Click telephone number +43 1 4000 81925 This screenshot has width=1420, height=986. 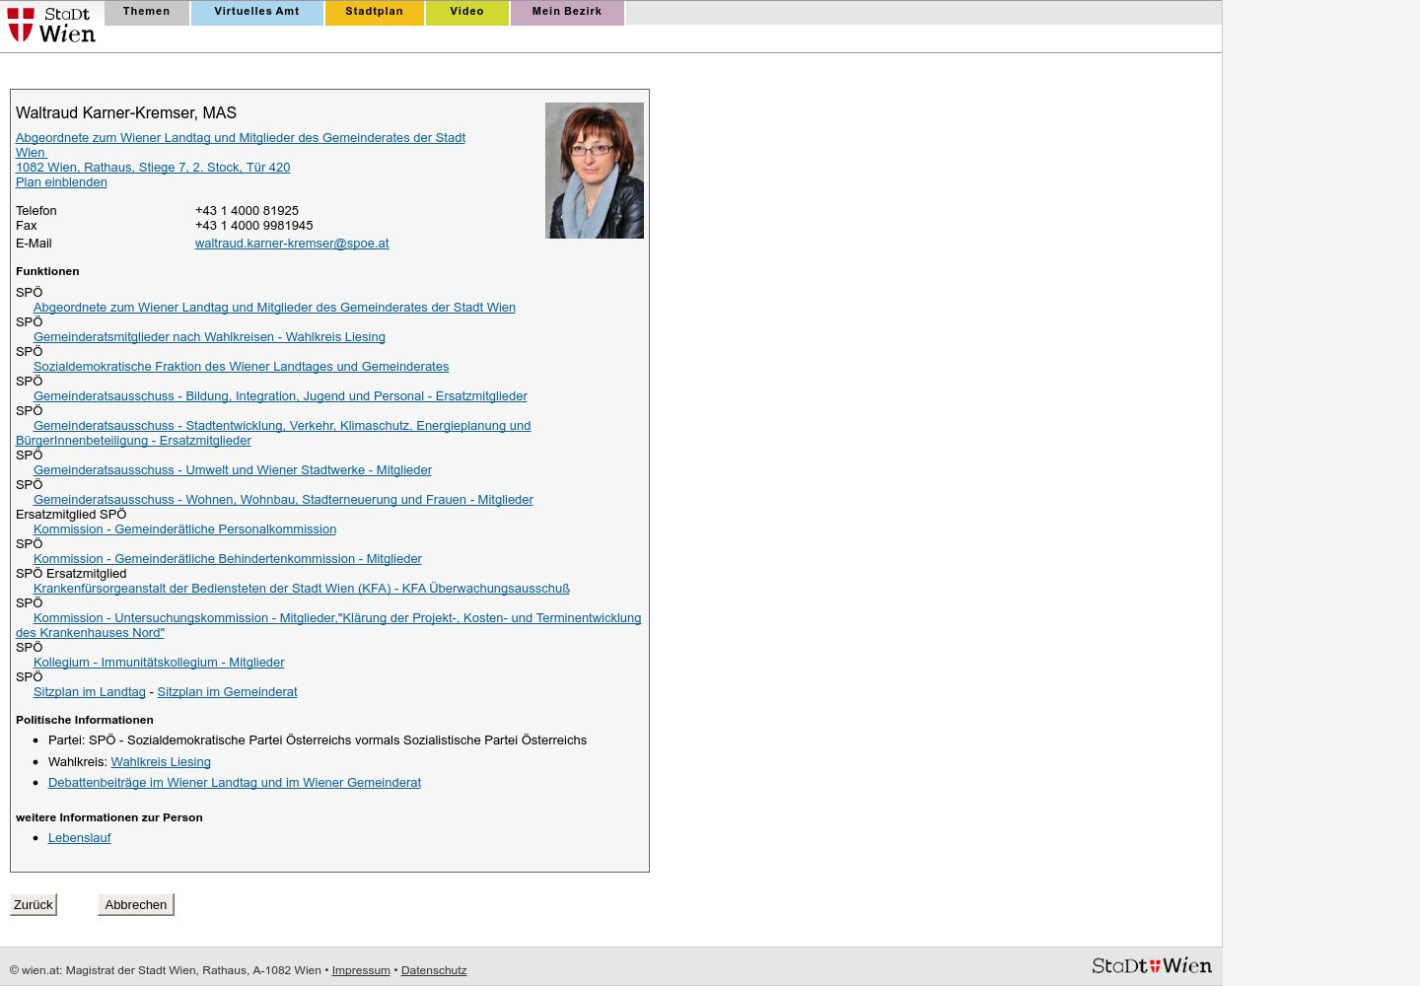[247, 211]
